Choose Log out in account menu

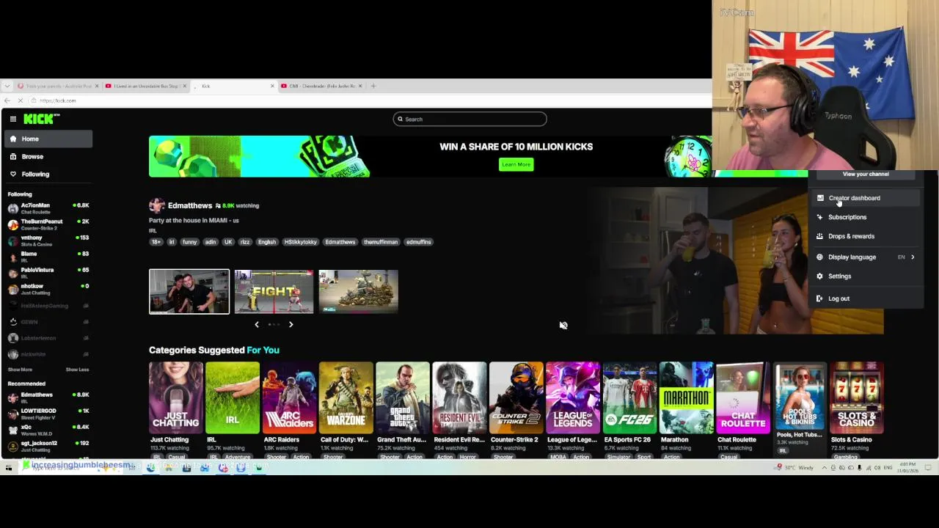pyautogui.click(x=866, y=298)
